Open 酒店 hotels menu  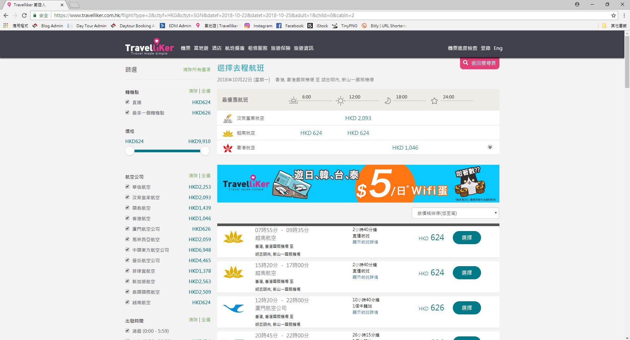(x=217, y=48)
